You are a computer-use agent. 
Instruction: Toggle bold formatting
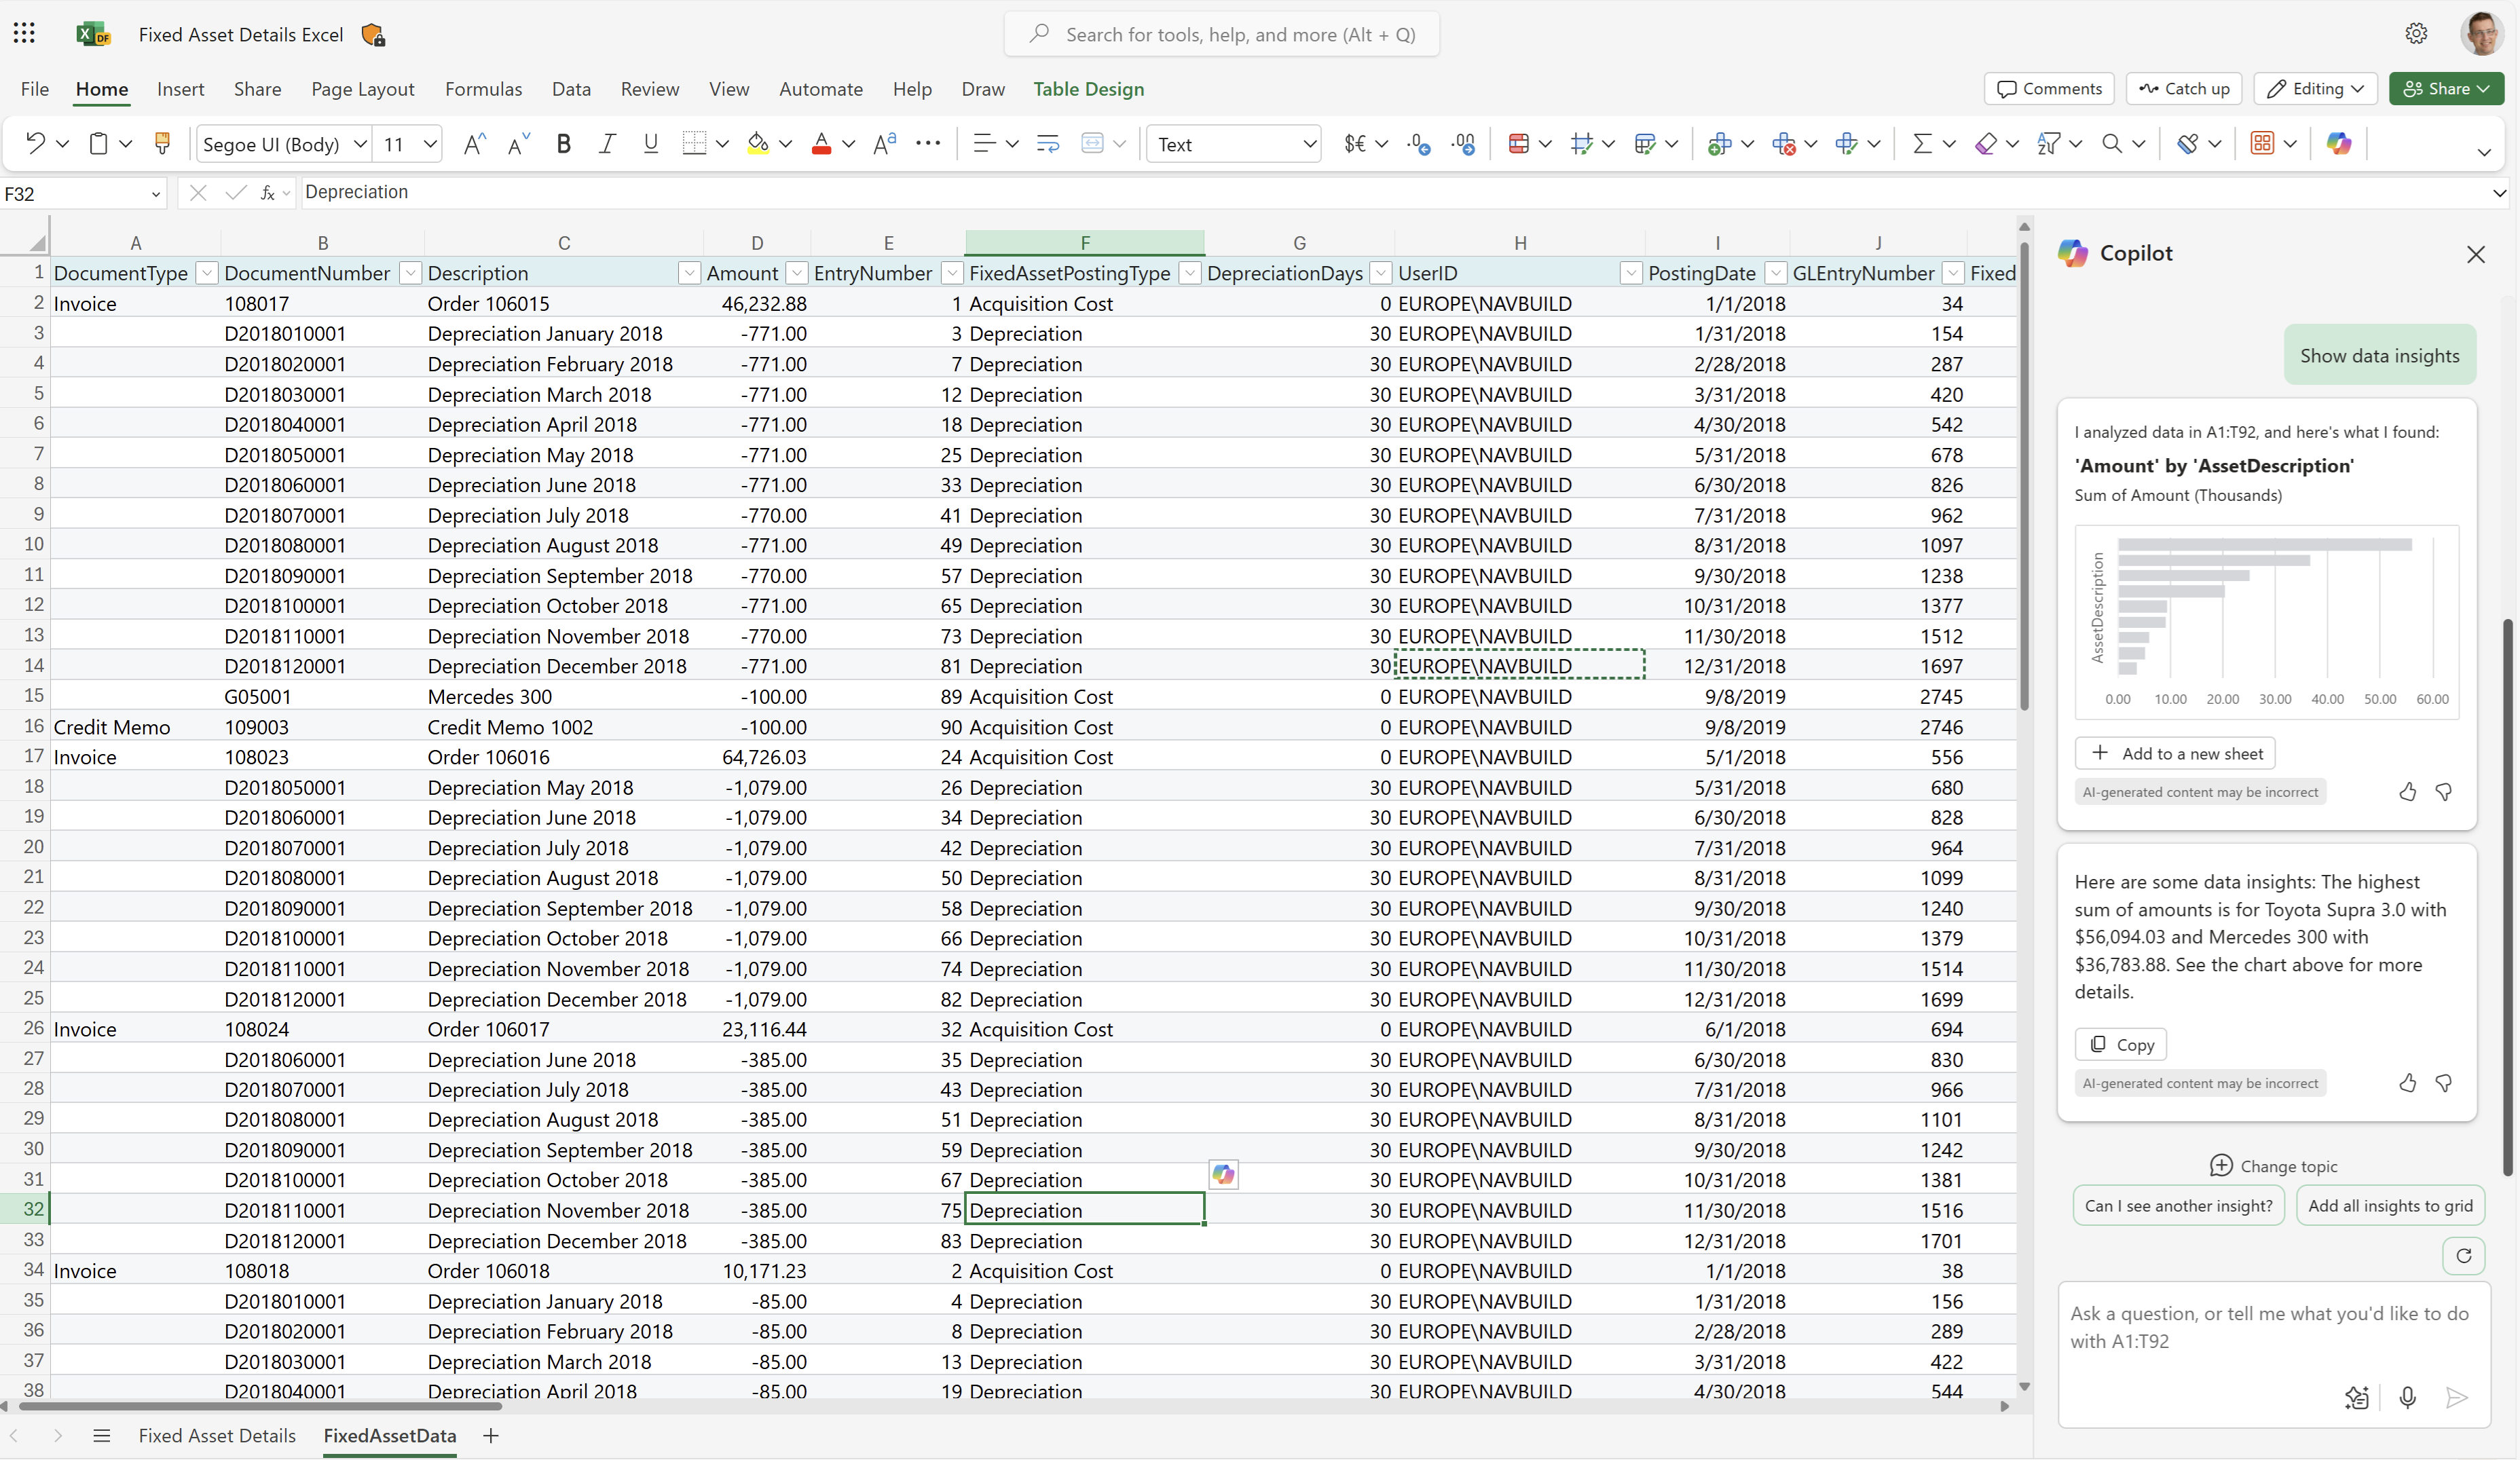563,143
